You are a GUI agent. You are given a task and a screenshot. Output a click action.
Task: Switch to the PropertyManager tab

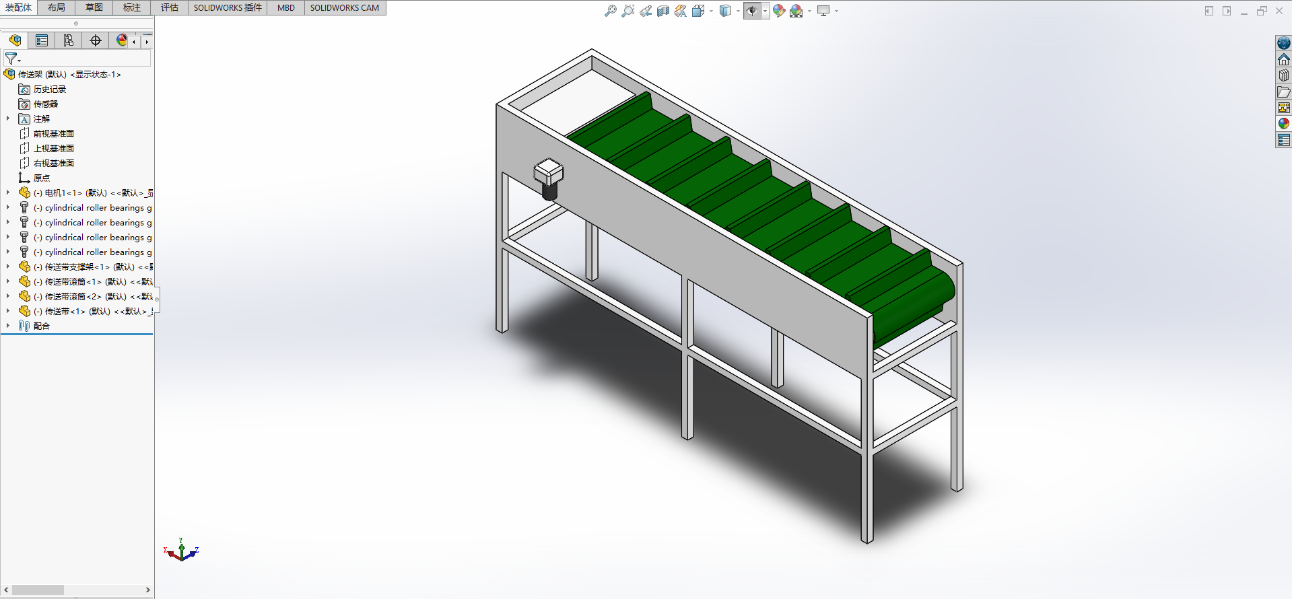42,40
